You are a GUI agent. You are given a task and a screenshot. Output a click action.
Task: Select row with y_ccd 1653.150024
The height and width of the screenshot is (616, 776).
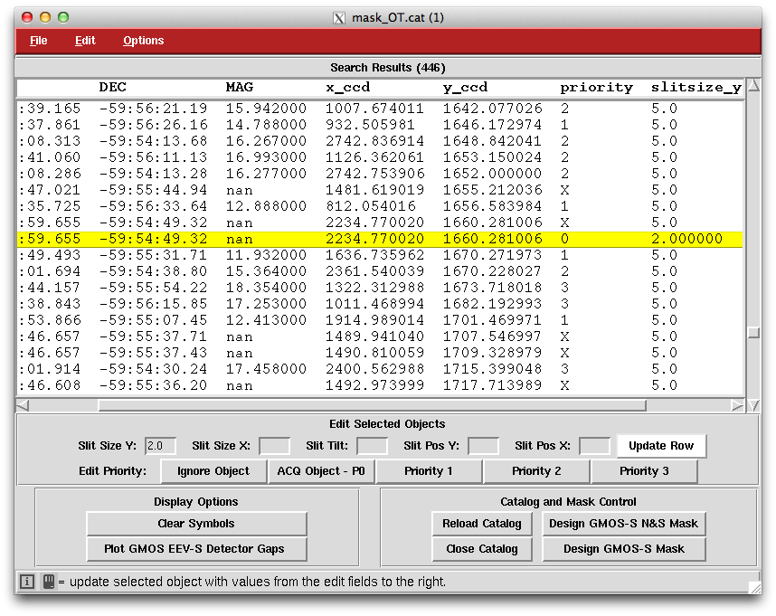pos(380,157)
